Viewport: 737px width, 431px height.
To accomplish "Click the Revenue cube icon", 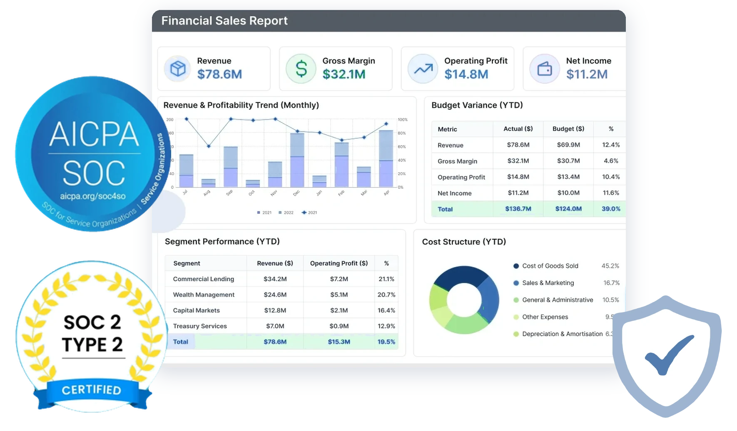I will [x=177, y=69].
